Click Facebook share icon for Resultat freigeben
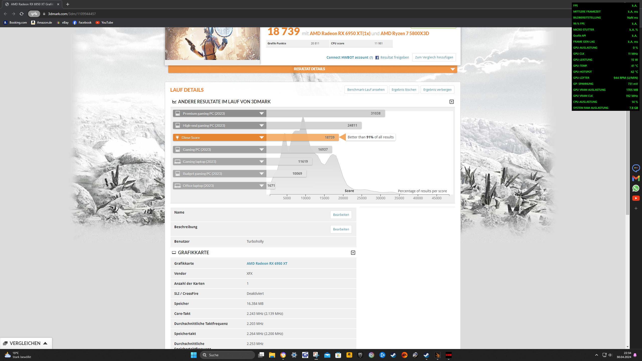The image size is (642, 361). tap(377, 58)
